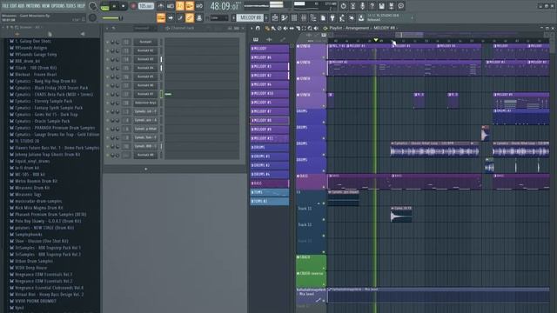Screen dimensions: 557x313
Task: Show audio clips in picker with waveform icon
Action: (x=269, y=39)
